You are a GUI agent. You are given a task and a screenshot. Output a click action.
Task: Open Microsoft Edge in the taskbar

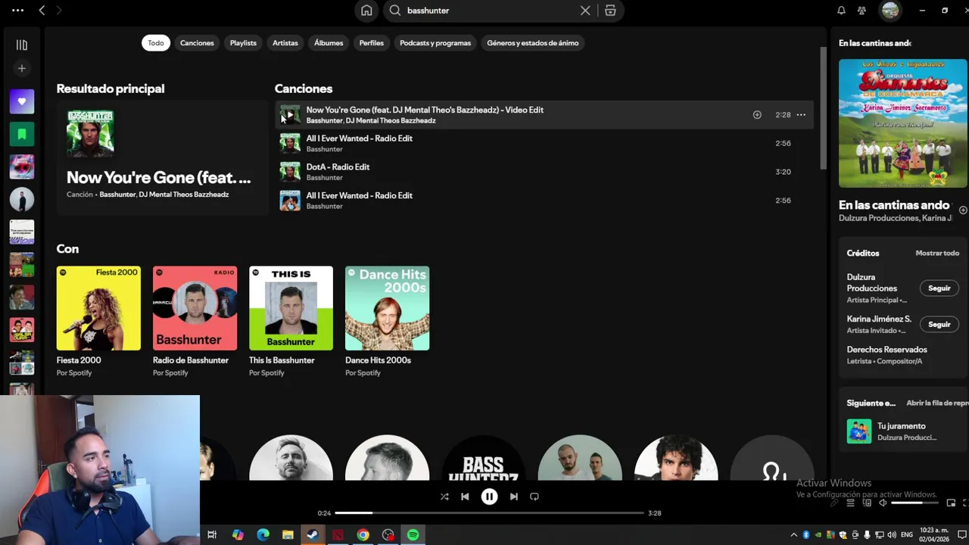point(263,535)
